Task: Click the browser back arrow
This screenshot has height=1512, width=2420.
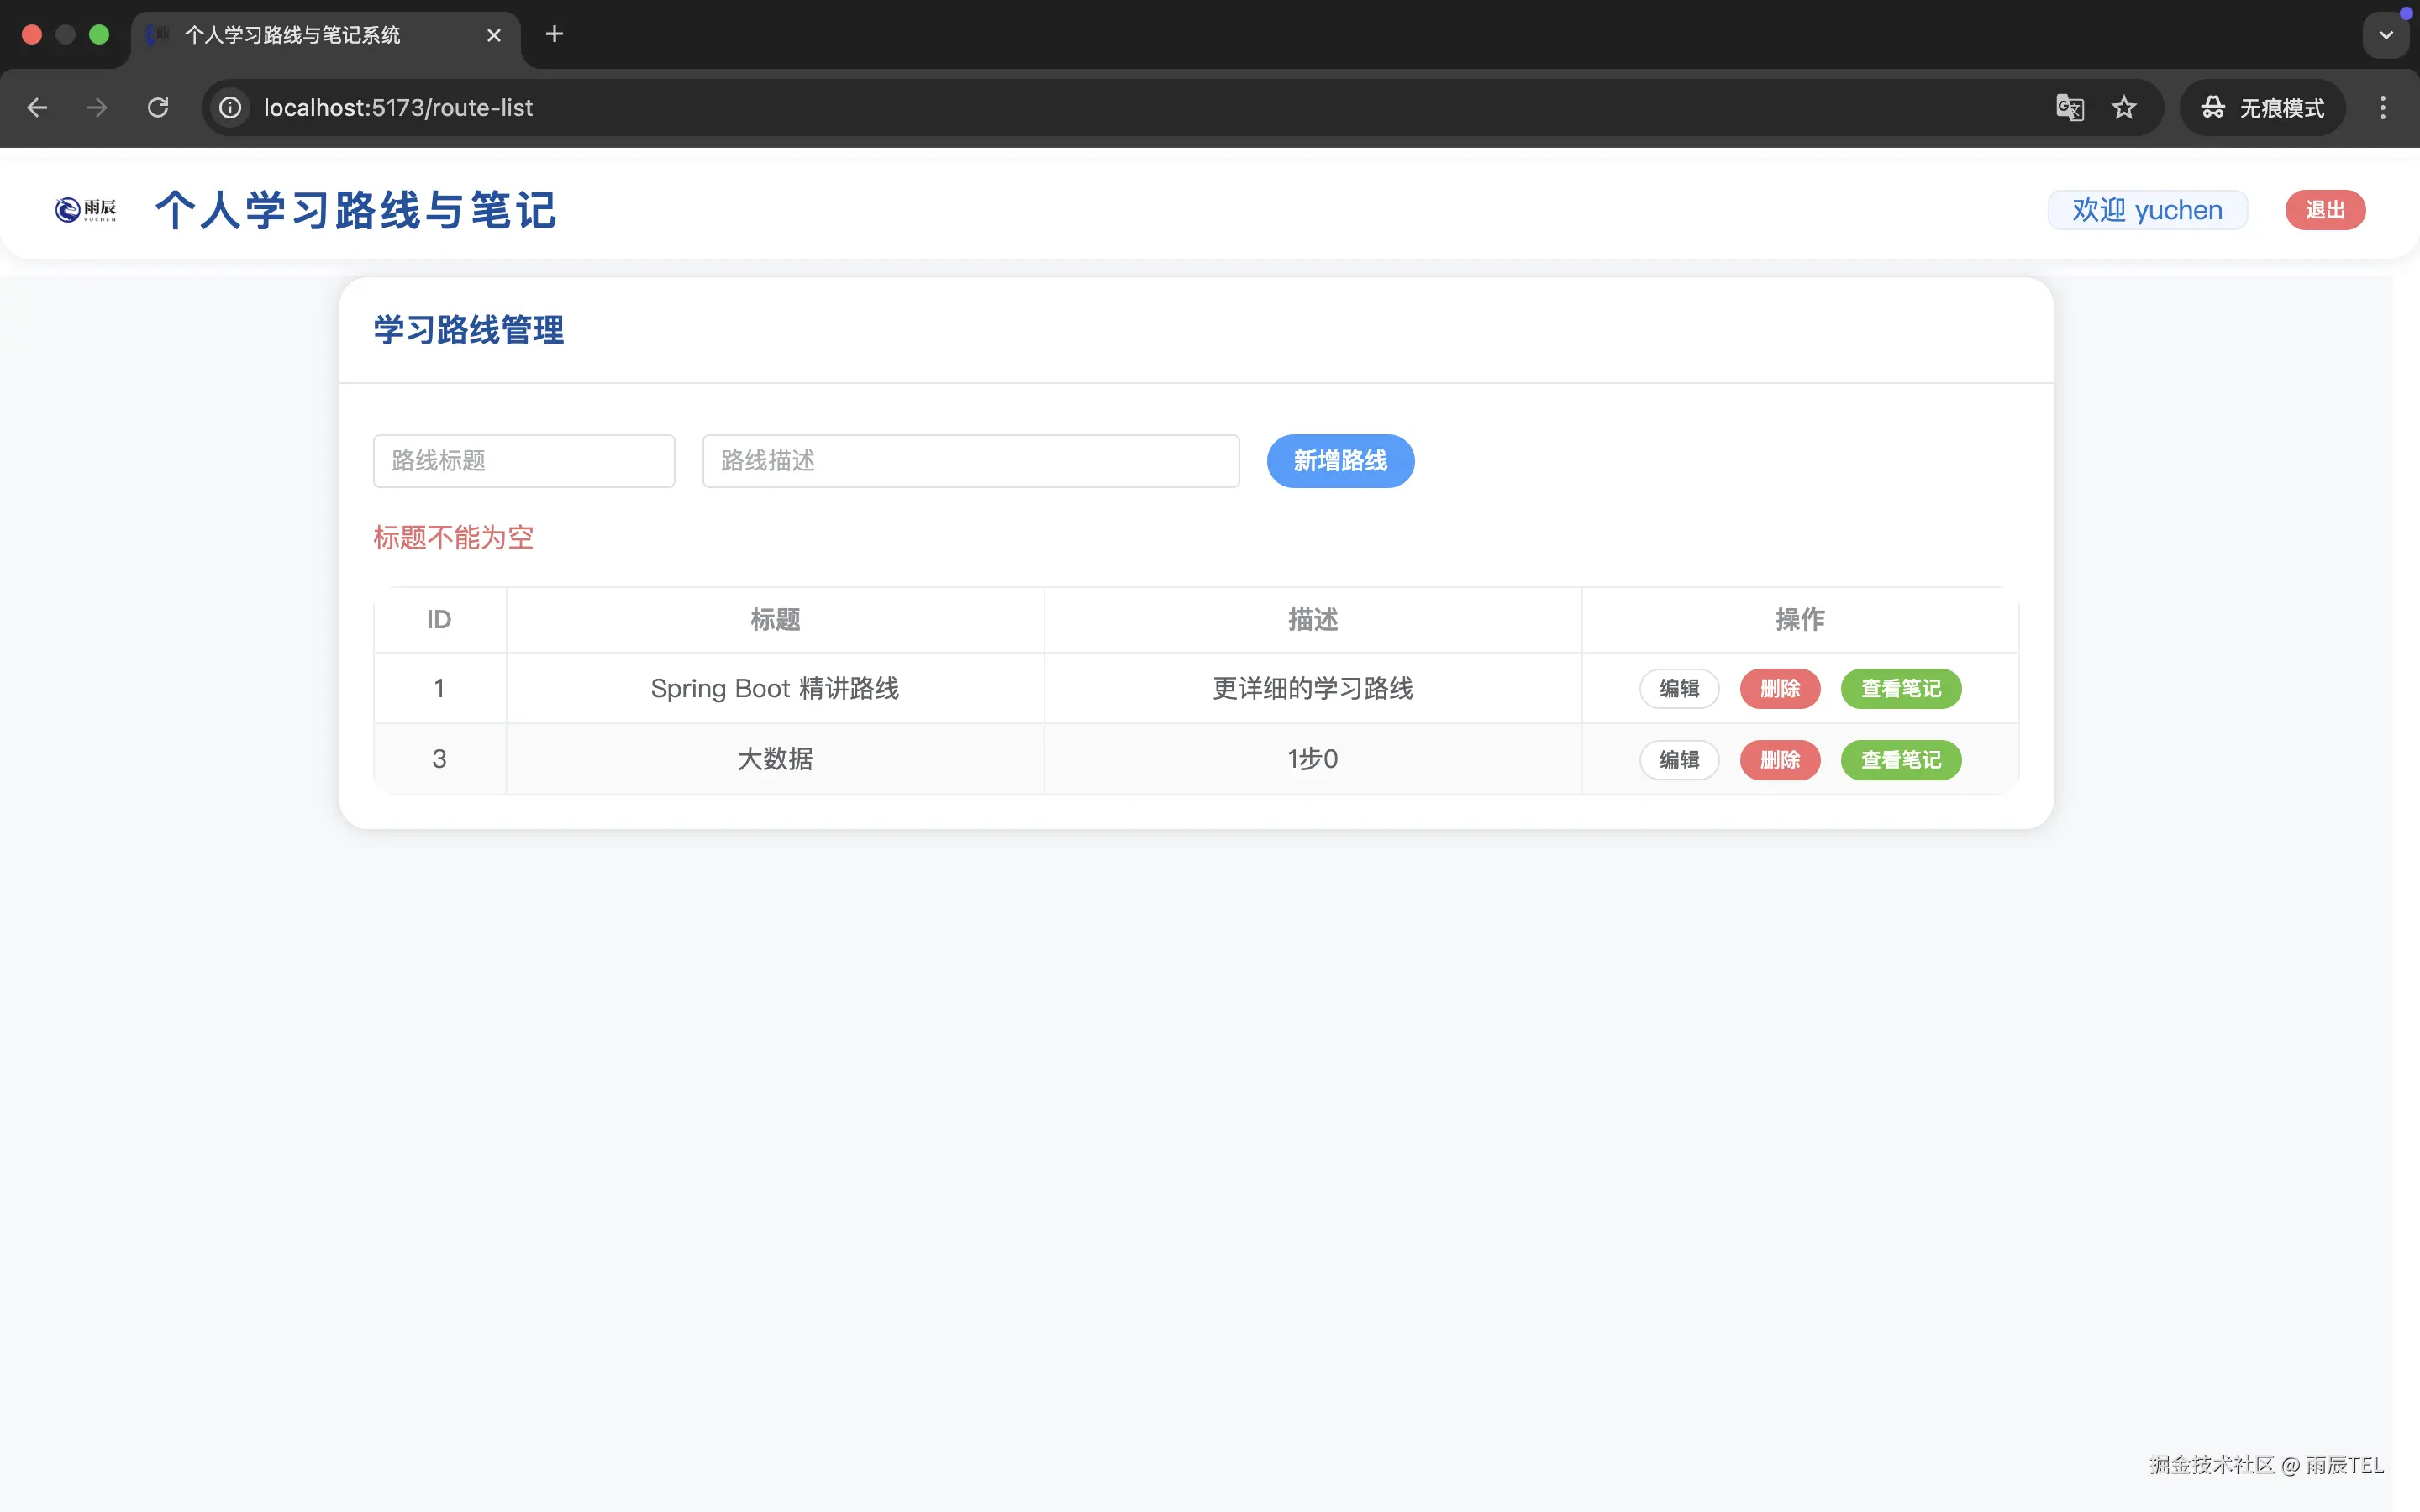Action: click(x=37, y=108)
